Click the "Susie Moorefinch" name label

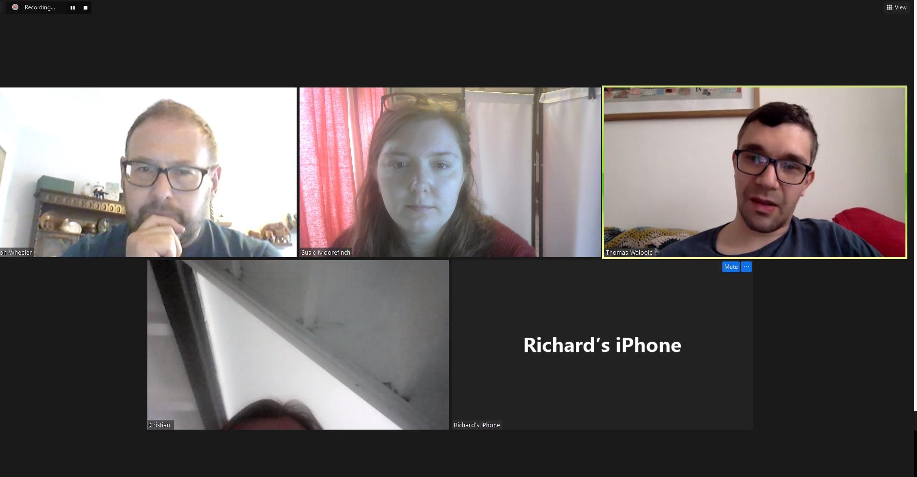point(326,252)
